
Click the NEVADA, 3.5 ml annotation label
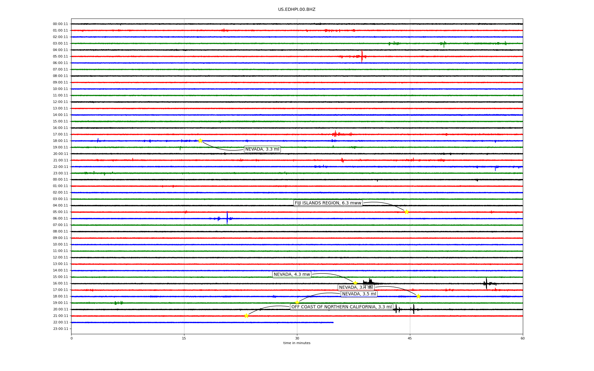pos(359,294)
